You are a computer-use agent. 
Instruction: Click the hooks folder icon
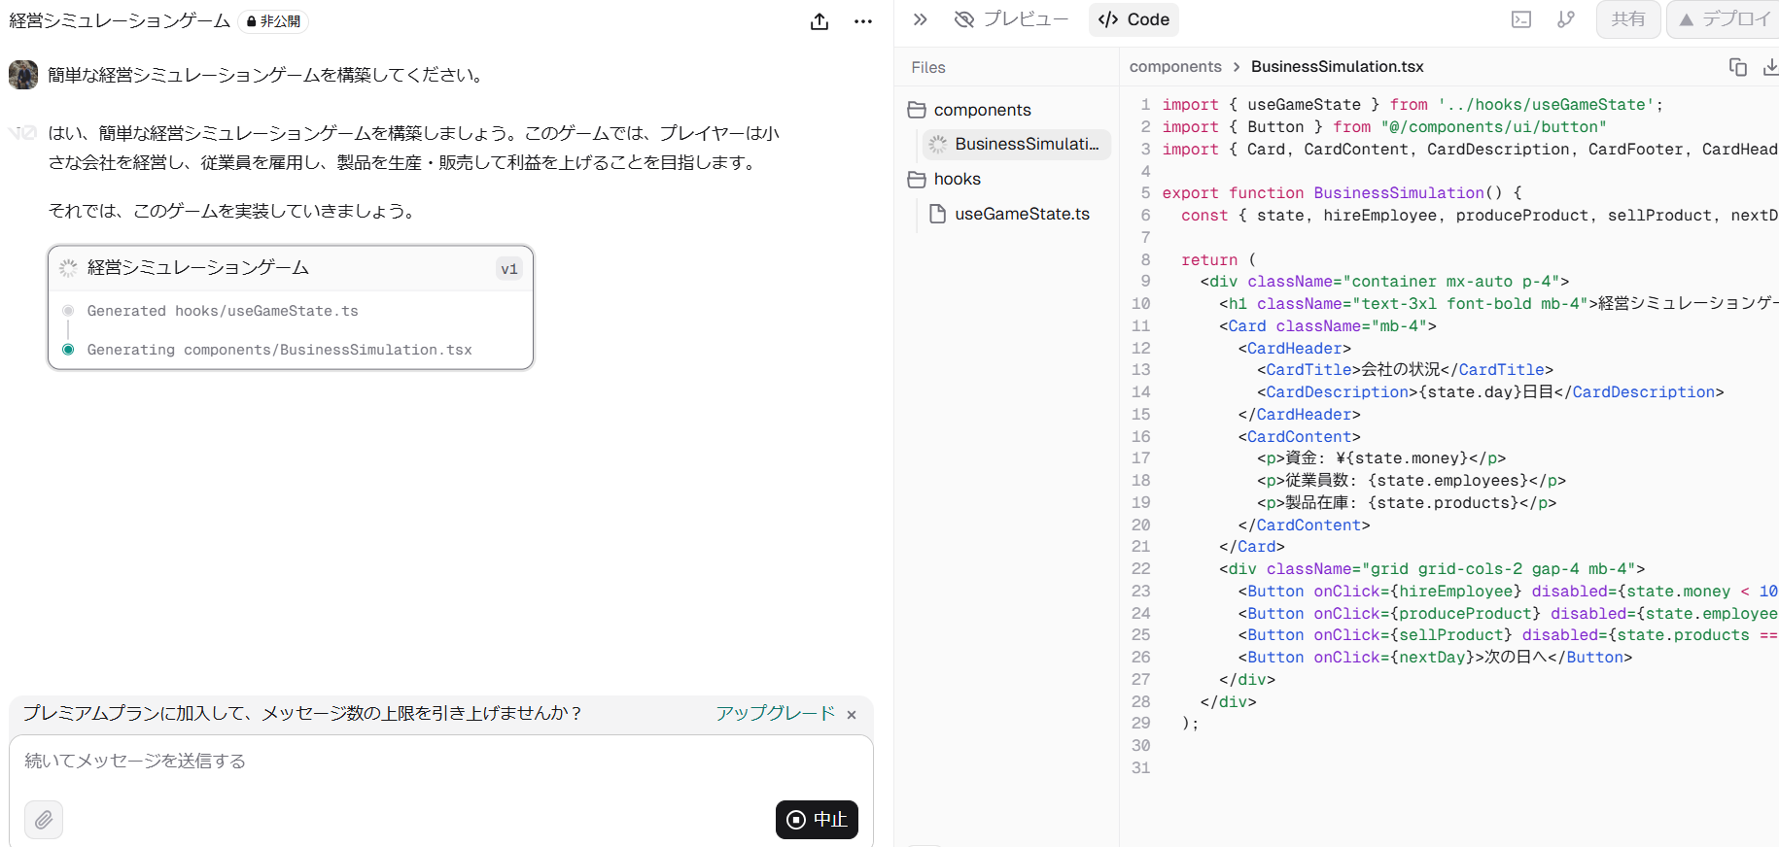coord(917,179)
